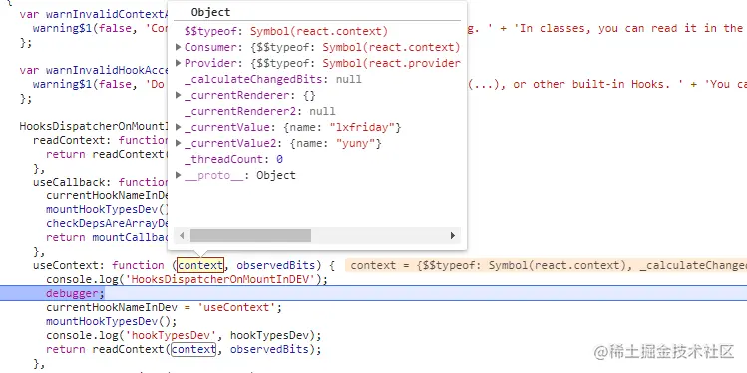Expand the __proto__ entry

(179, 175)
